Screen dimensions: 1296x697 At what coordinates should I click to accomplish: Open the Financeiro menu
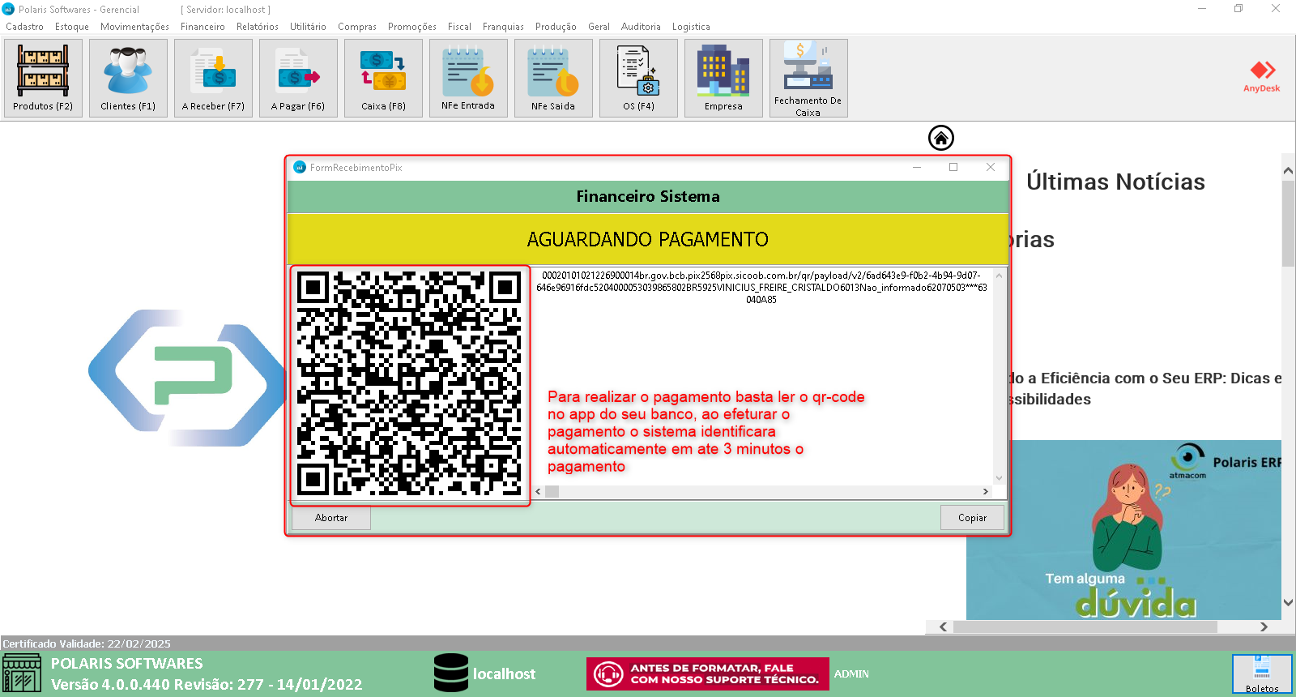pyautogui.click(x=202, y=27)
